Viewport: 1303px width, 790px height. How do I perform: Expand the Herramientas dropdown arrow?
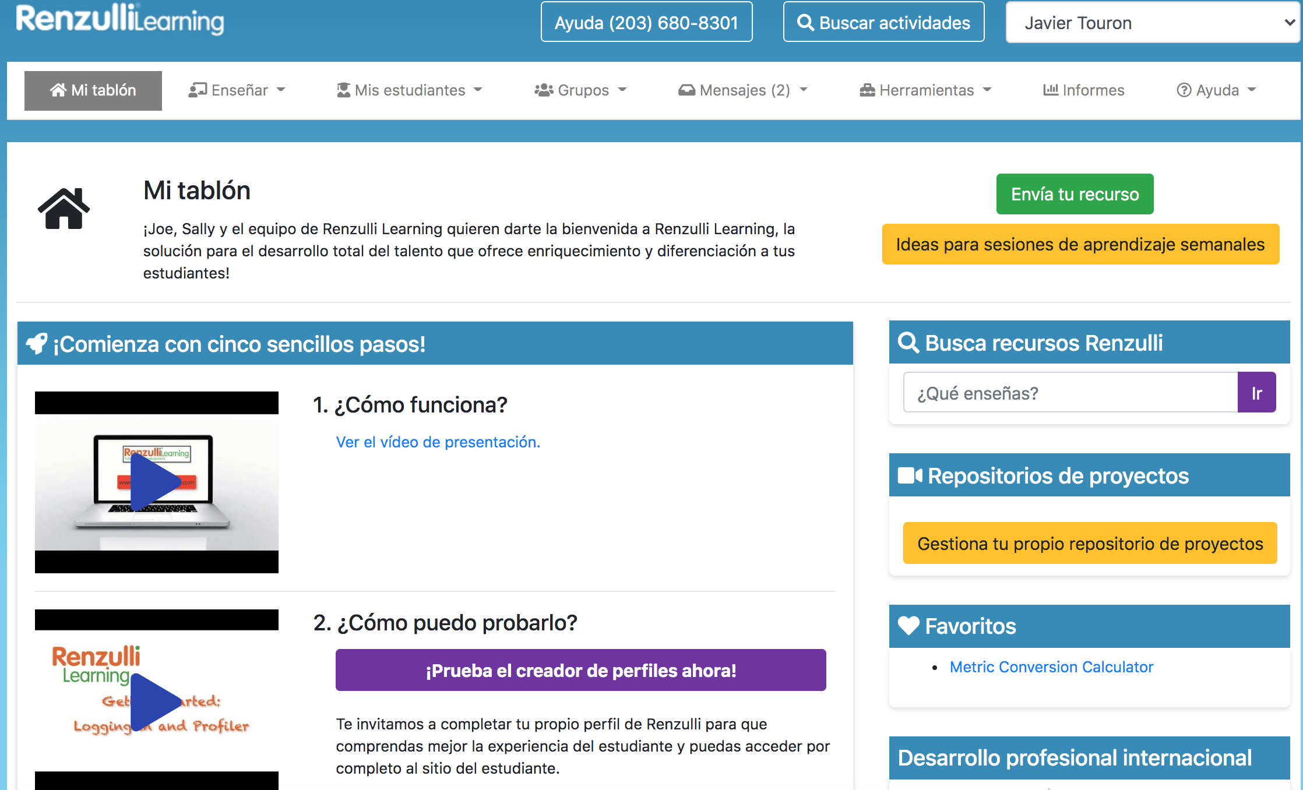coord(987,90)
